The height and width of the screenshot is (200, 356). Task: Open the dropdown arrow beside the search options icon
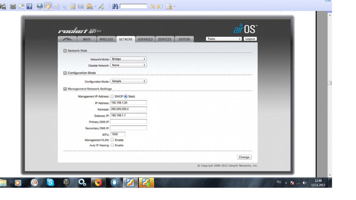[174, 6]
